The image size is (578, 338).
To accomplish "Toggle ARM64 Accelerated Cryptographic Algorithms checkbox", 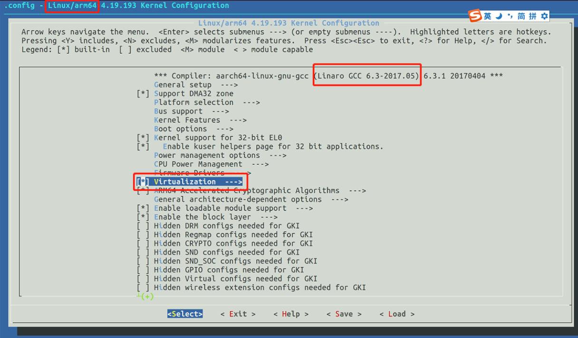I will [x=143, y=190].
